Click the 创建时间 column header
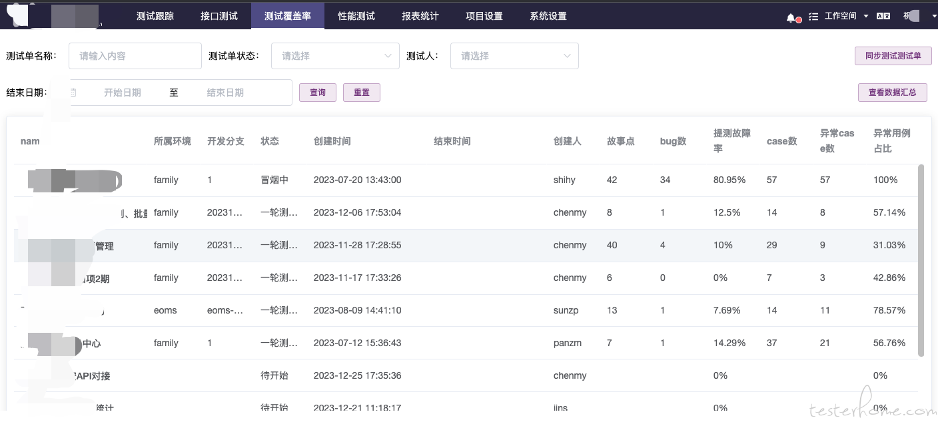 click(332, 141)
